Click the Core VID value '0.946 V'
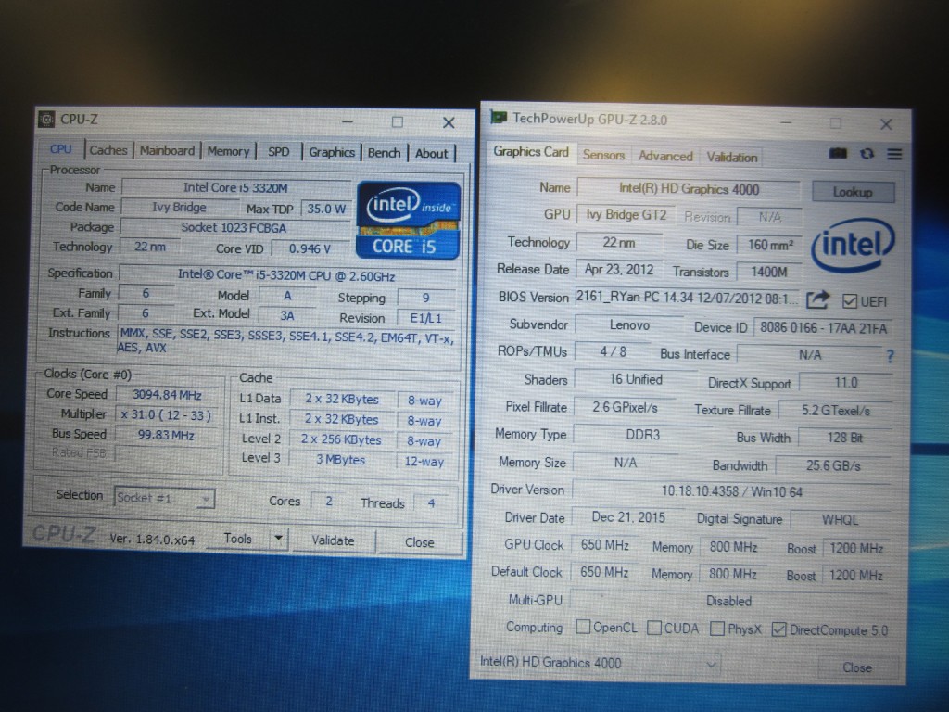Viewport: 949px width, 712px height. click(x=310, y=248)
